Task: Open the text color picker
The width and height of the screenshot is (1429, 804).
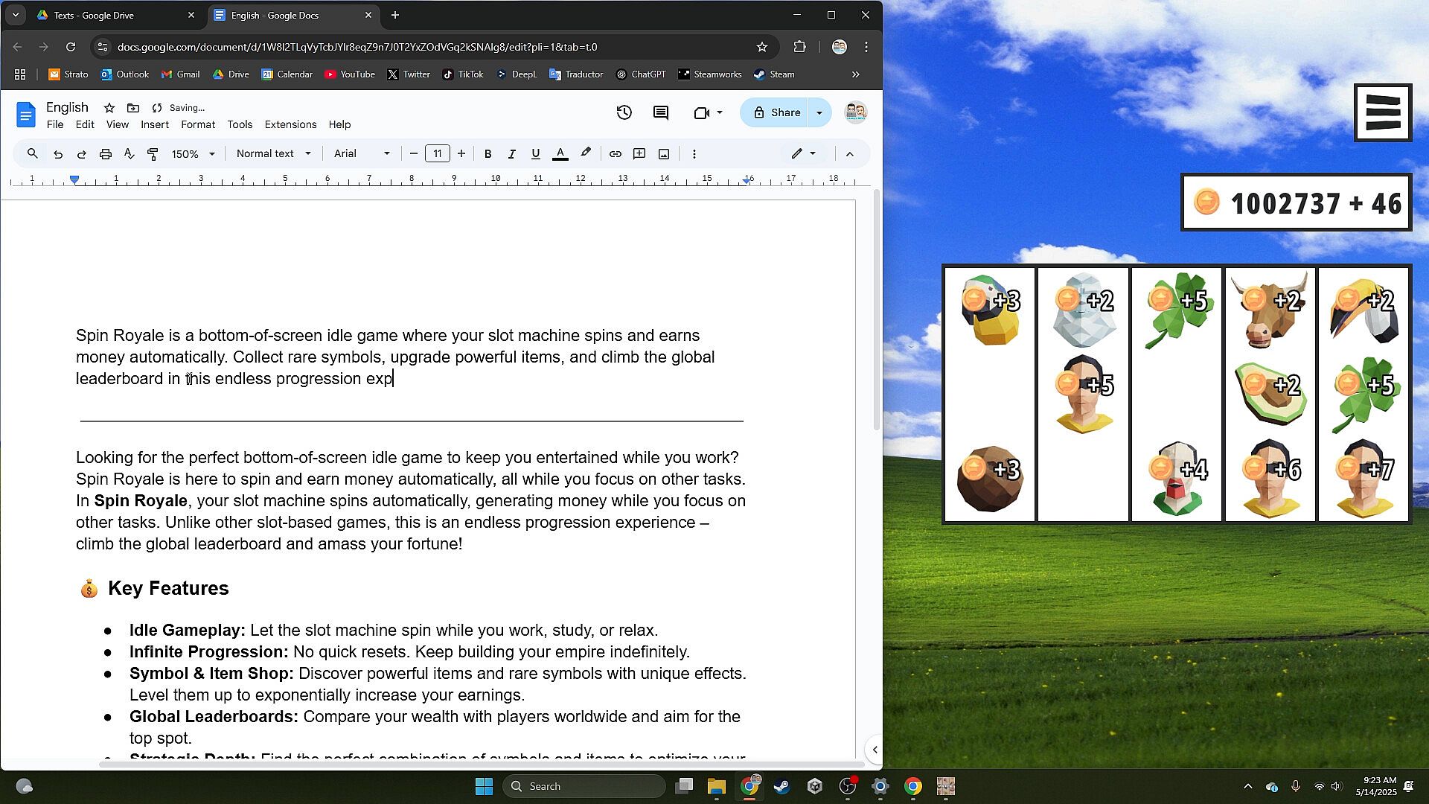Action: point(560,154)
